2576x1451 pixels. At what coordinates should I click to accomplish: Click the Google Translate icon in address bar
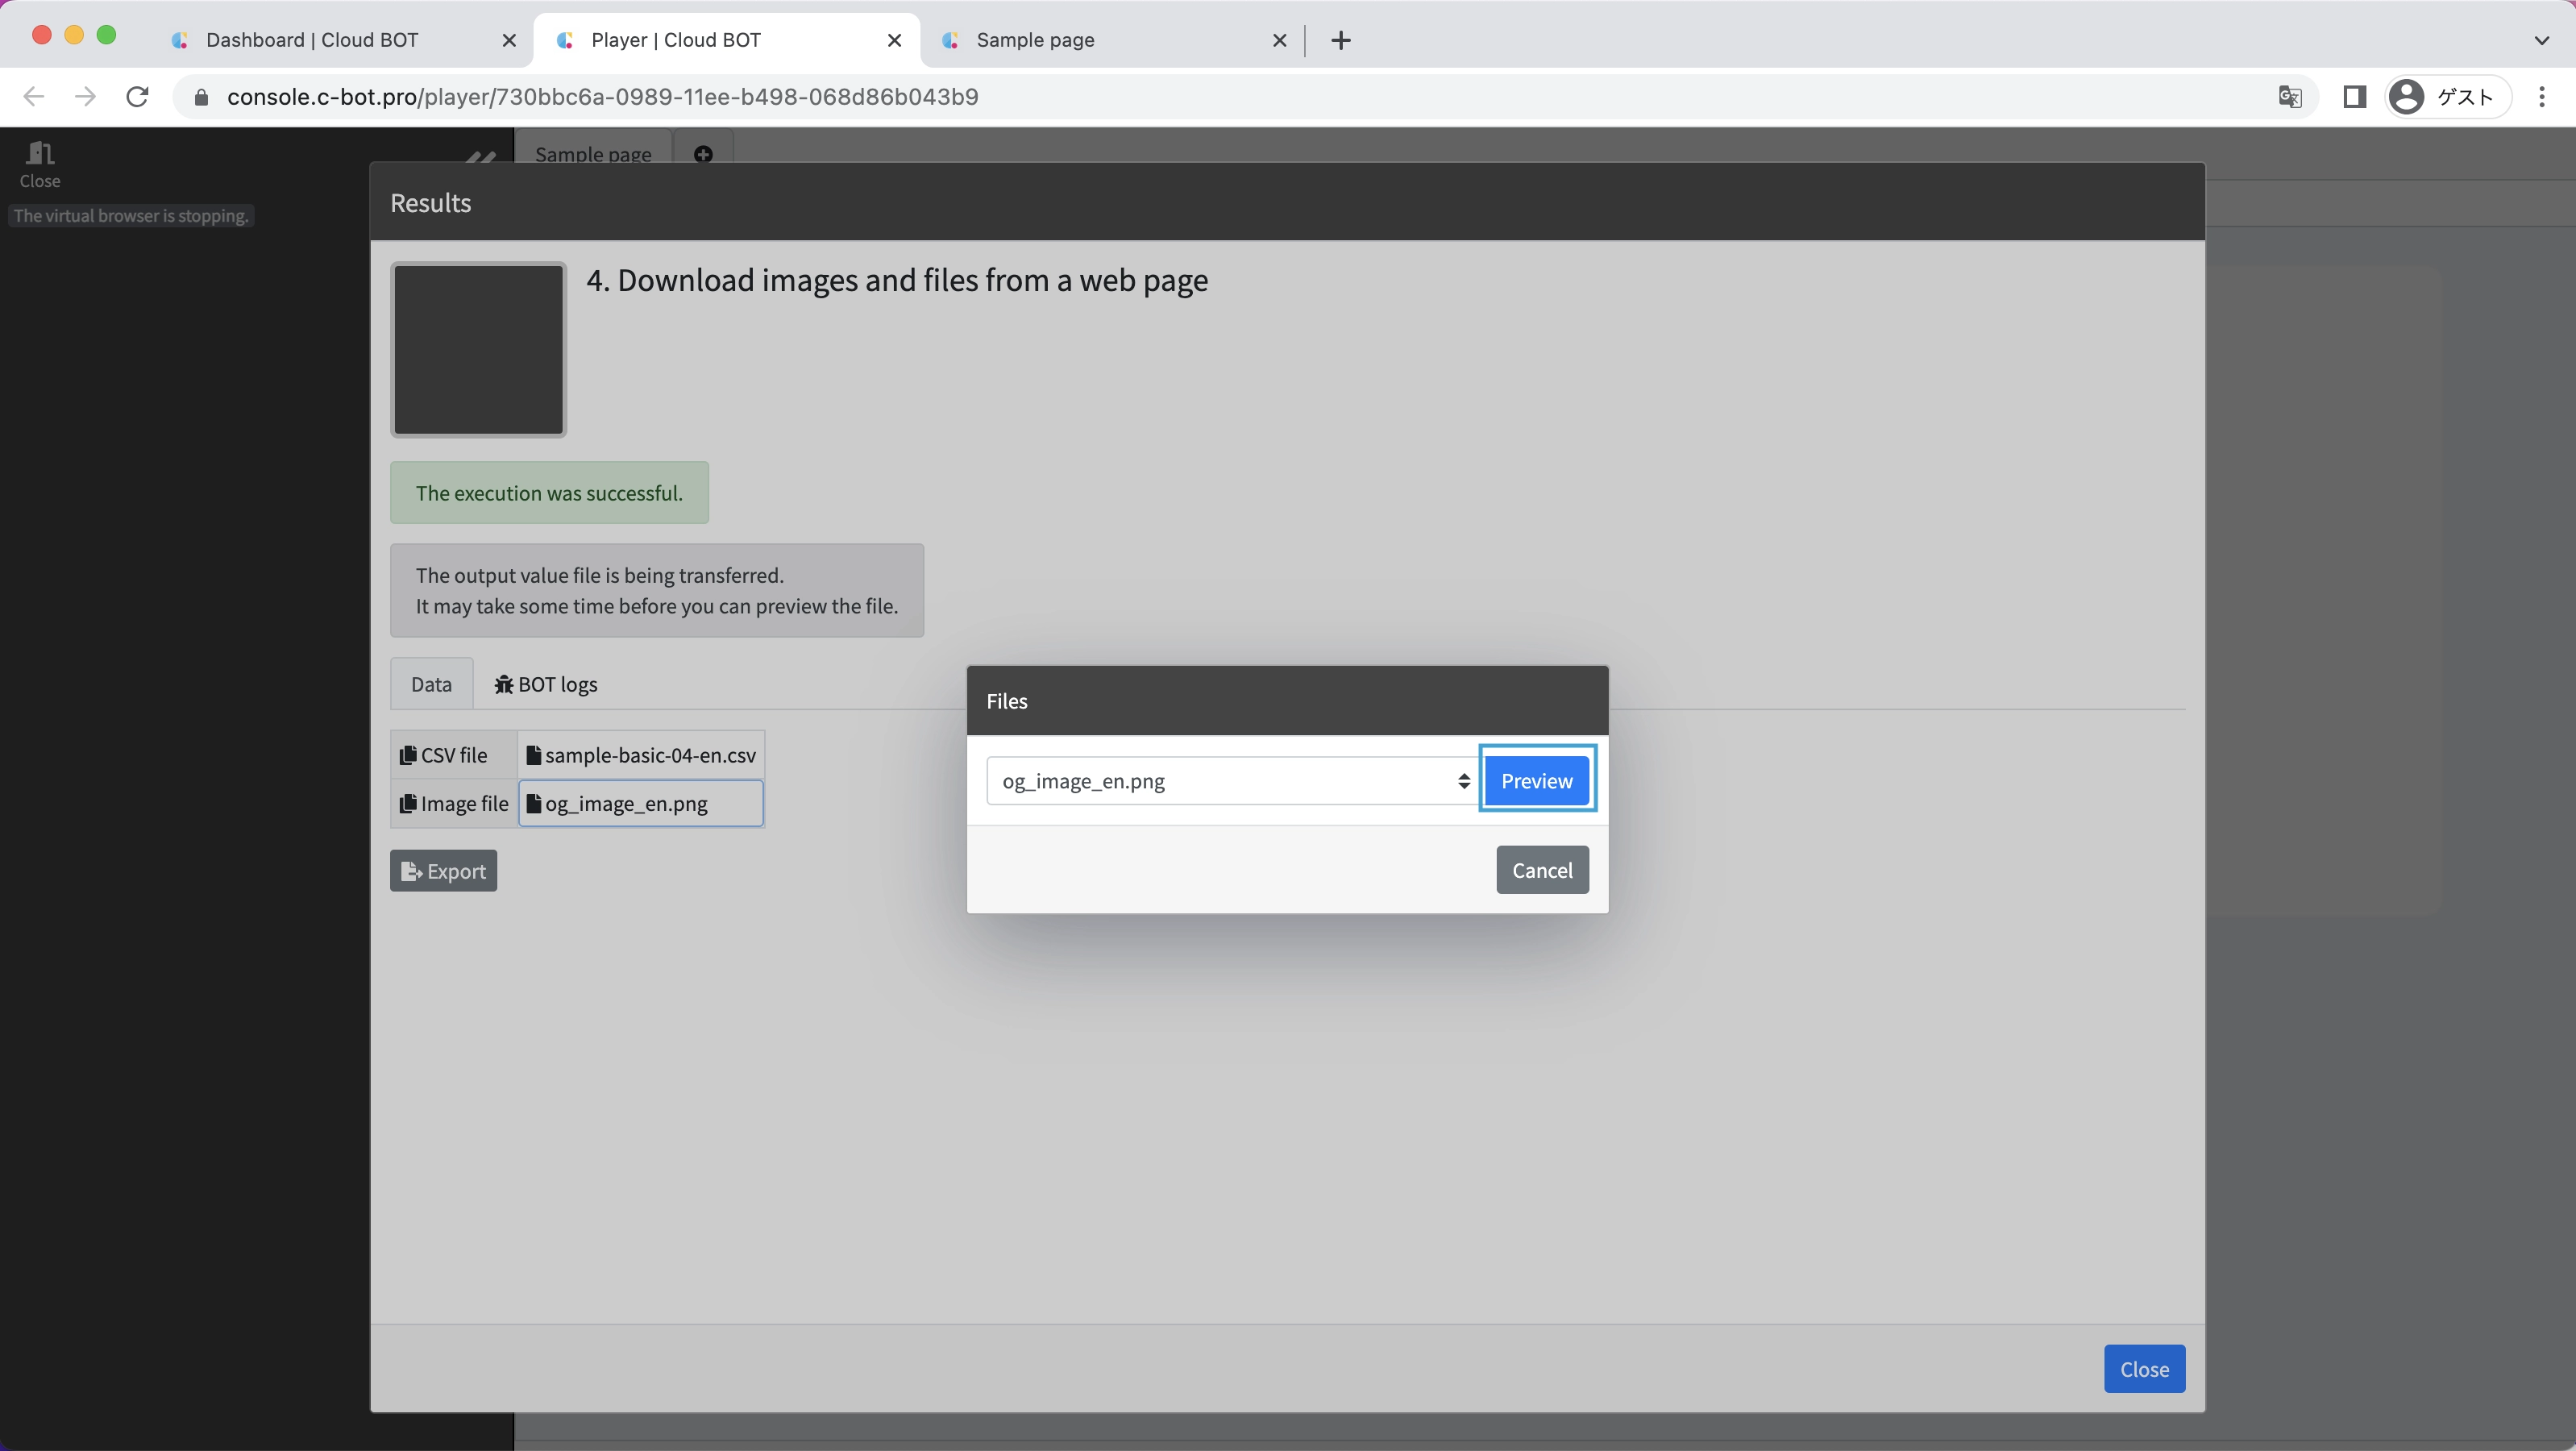(x=2289, y=97)
